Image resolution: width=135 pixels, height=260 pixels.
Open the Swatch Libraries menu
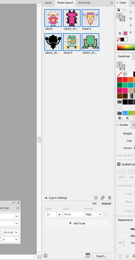(x=120, y=118)
